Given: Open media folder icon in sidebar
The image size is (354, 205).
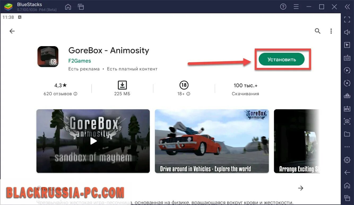Looking at the screenshot, I should pyautogui.click(x=347, y=134).
